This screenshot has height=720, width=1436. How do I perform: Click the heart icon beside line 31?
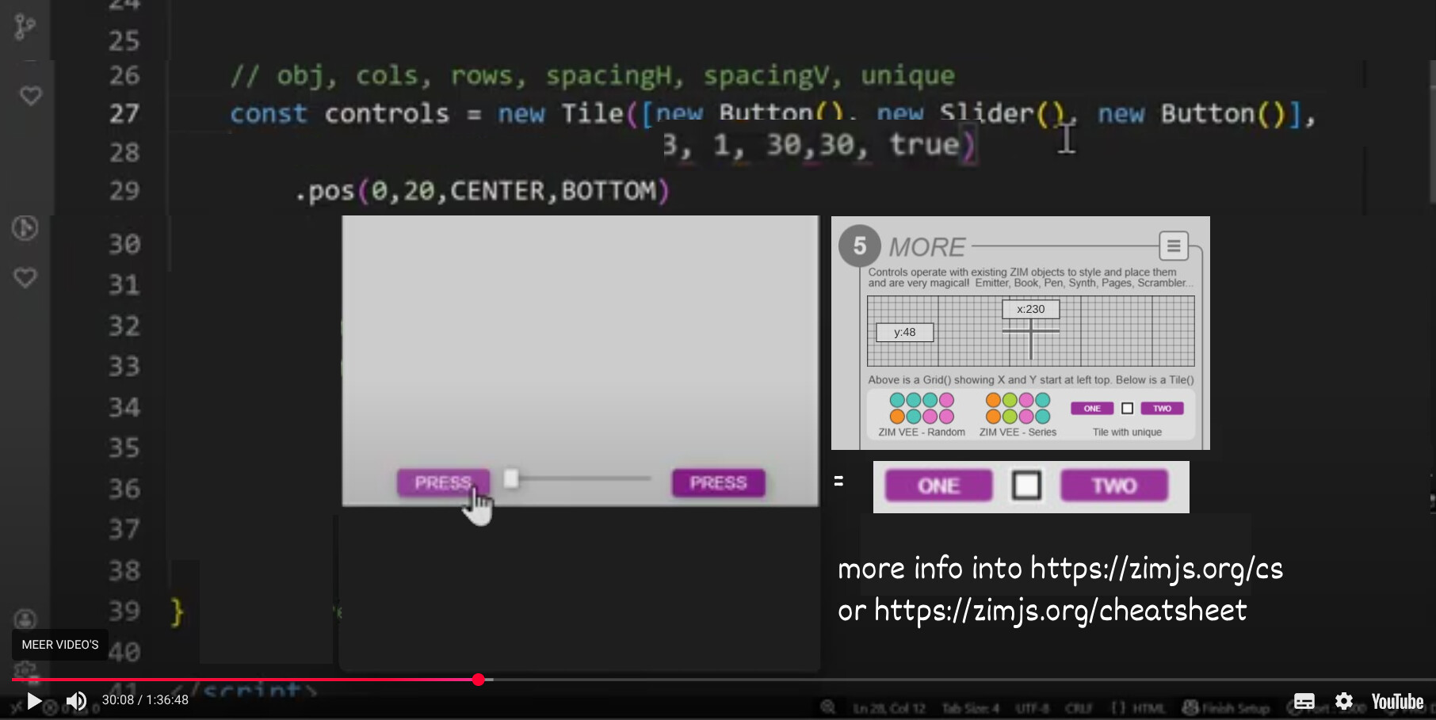tap(25, 278)
